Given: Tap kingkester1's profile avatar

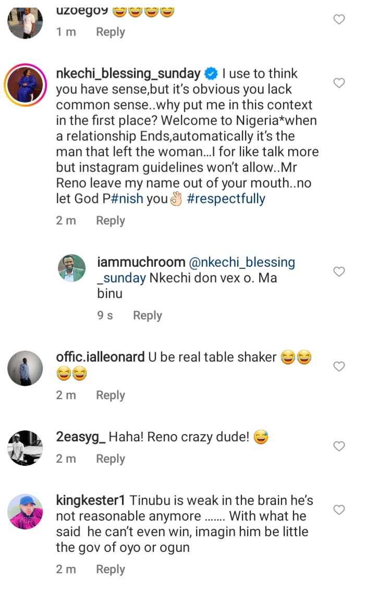Looking at the screenshot, I should [x=26, y=511].
